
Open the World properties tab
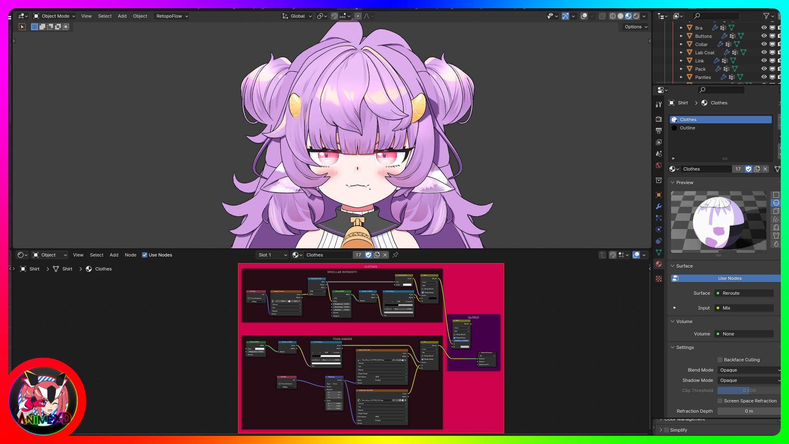click(659, 165)
